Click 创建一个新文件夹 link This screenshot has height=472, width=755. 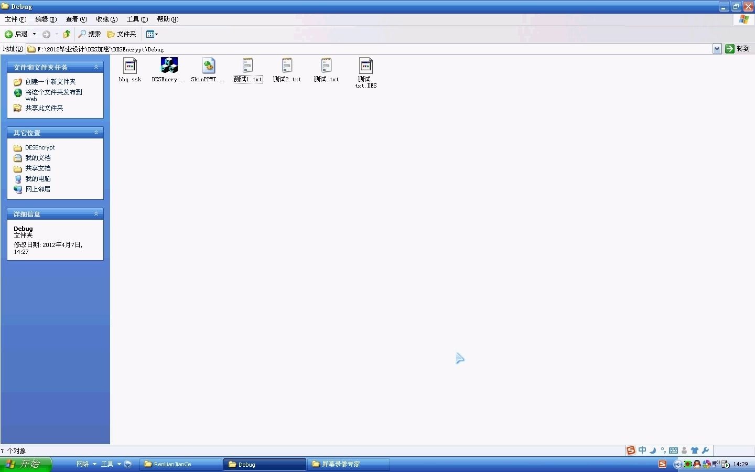50,82
